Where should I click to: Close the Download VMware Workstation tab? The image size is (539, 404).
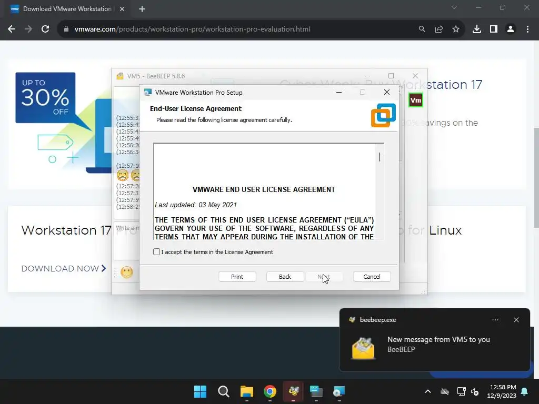122,9
